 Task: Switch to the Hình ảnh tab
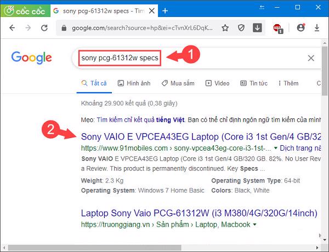pos(134,83)
